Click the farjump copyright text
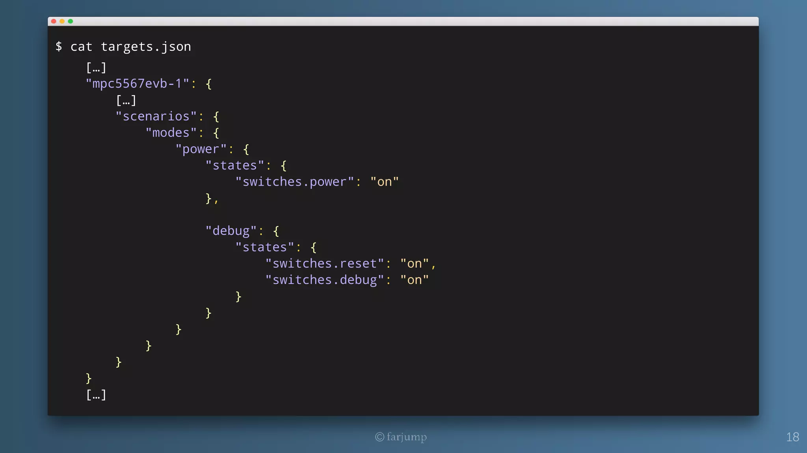The image size is (807, 453). pyautogui.click(x=401, y=437)
